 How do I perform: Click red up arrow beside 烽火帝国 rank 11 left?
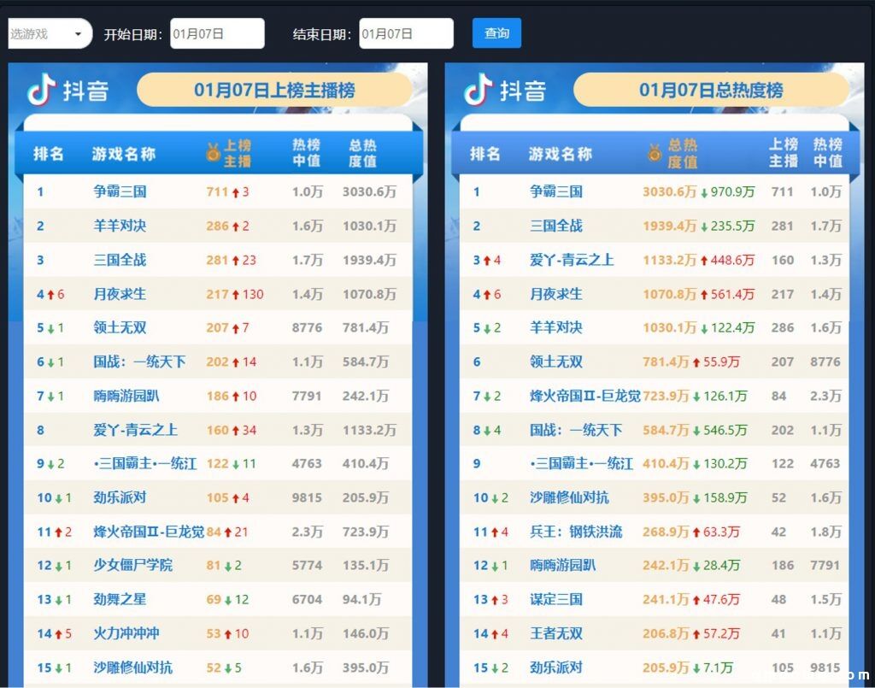coord(58,532)
